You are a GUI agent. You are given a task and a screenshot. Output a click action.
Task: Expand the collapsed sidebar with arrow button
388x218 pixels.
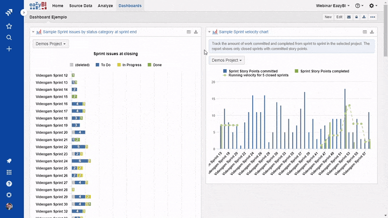24,12
